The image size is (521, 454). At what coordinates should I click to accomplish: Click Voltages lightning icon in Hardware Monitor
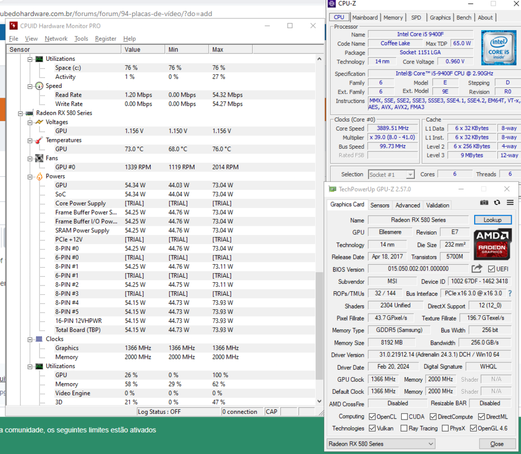tap(39, 122)
